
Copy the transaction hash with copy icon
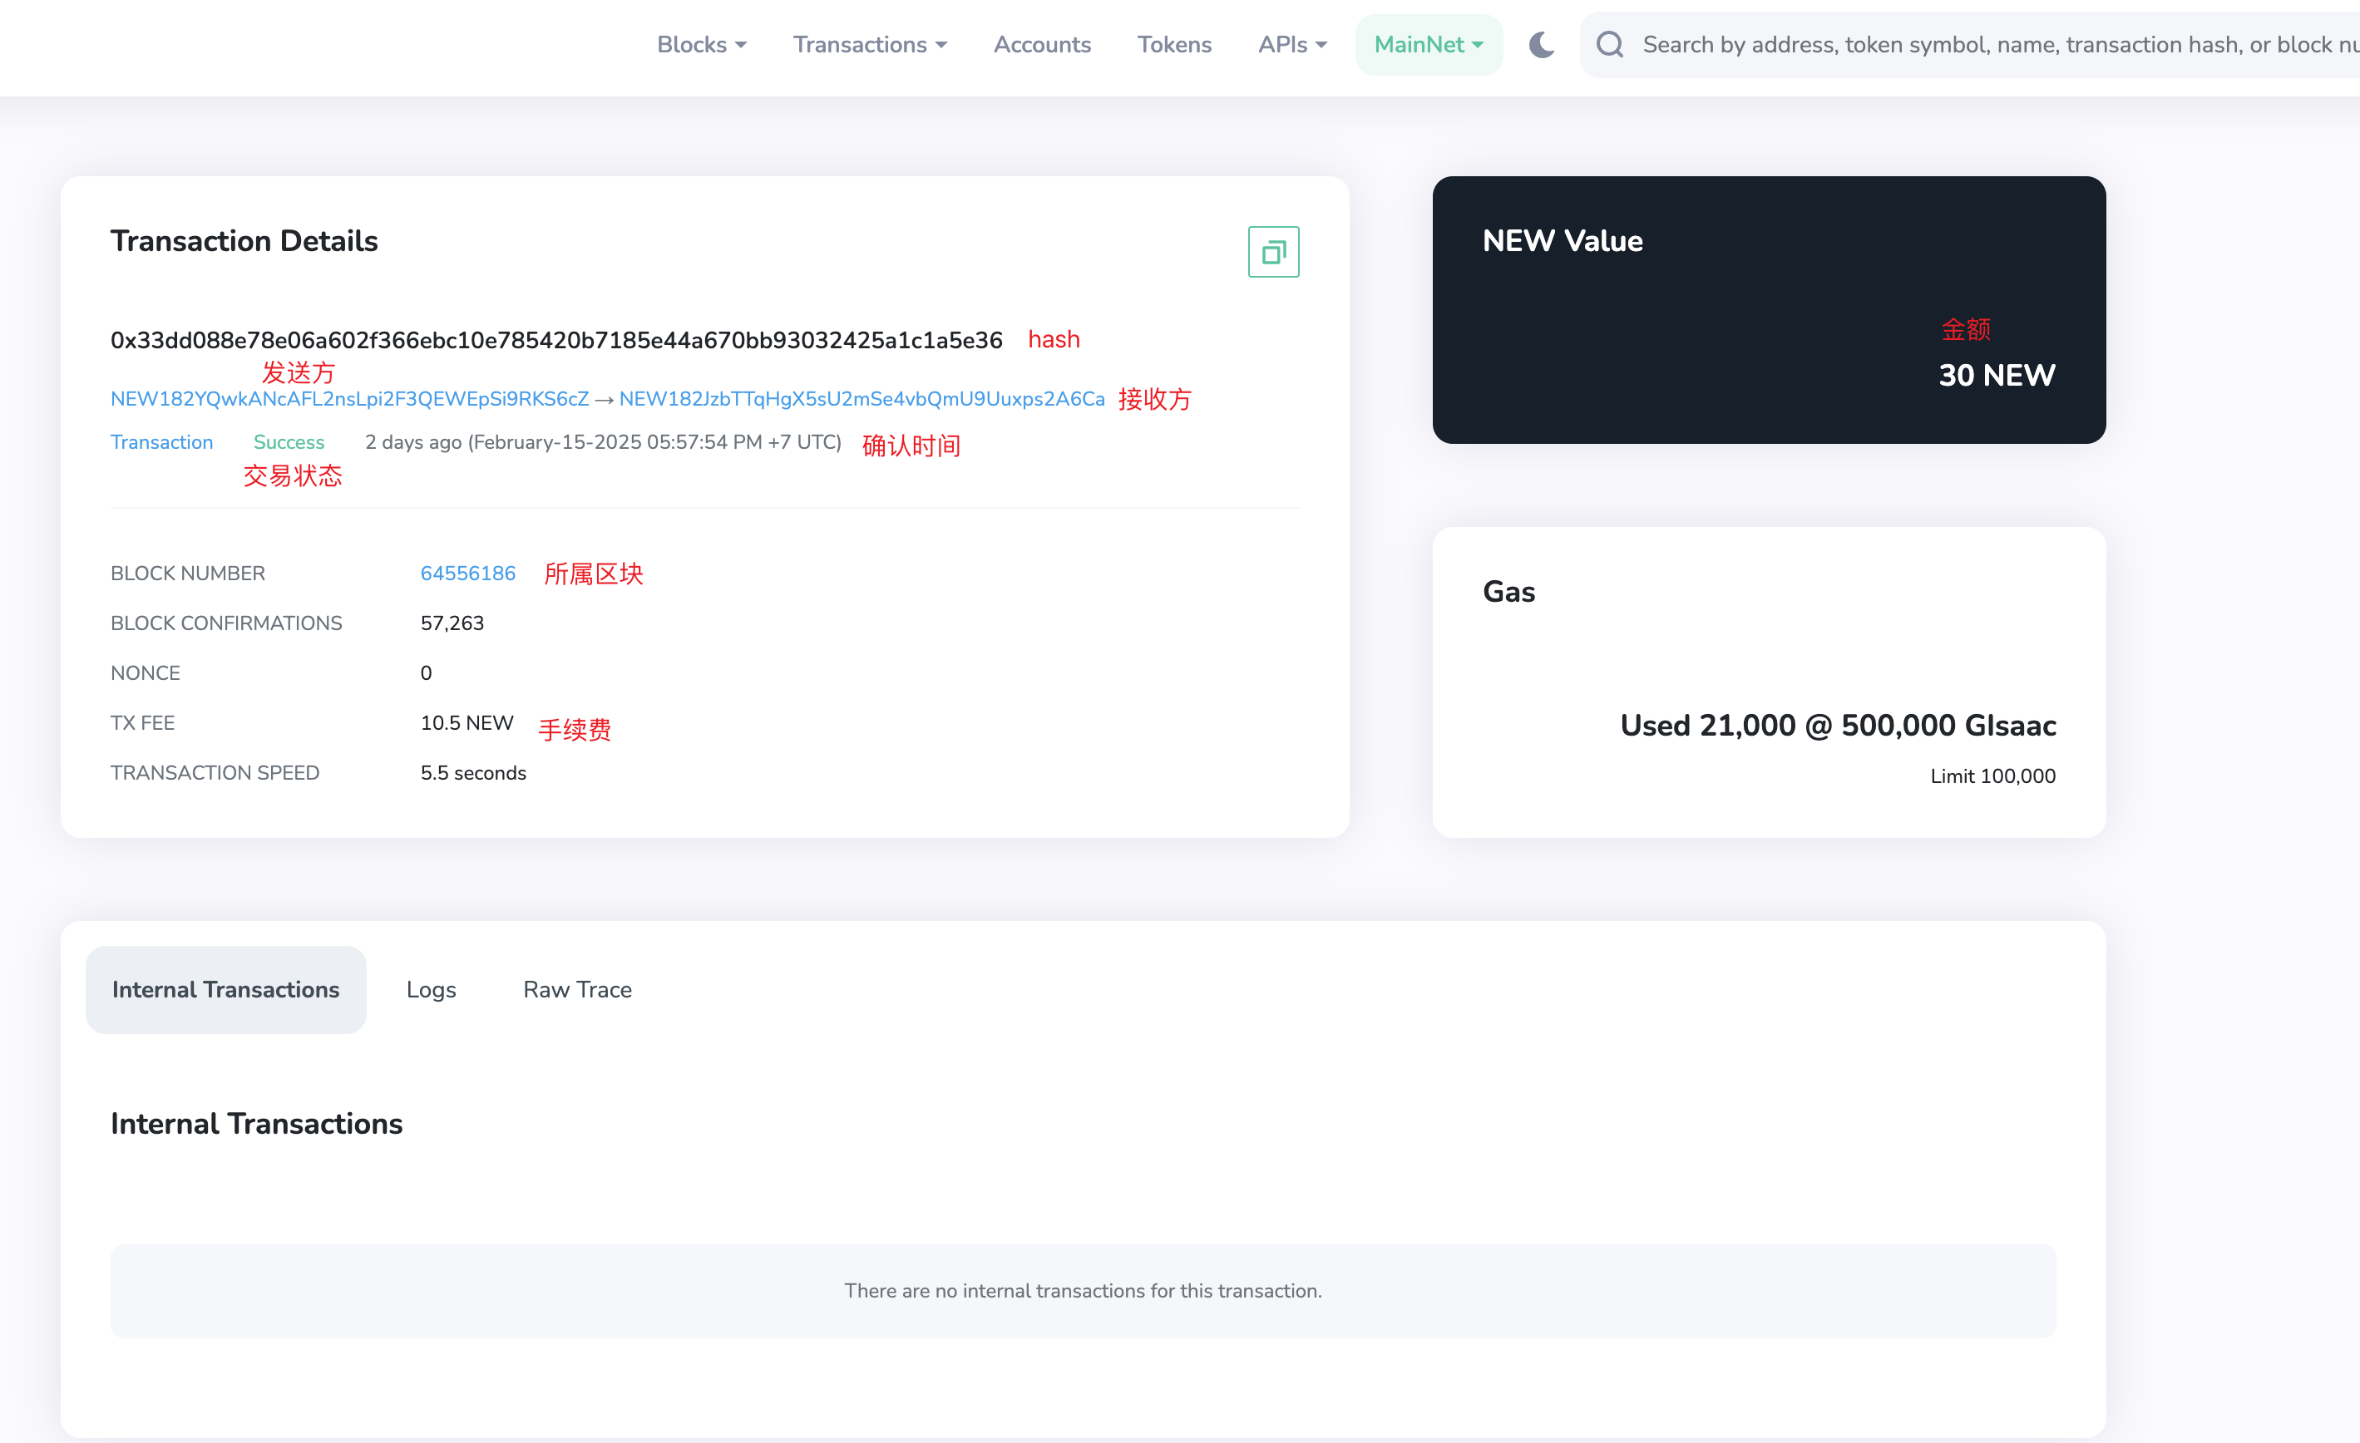[x=1273, y=252]
